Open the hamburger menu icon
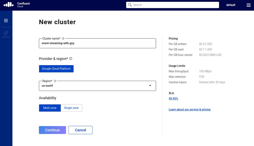 248,5
